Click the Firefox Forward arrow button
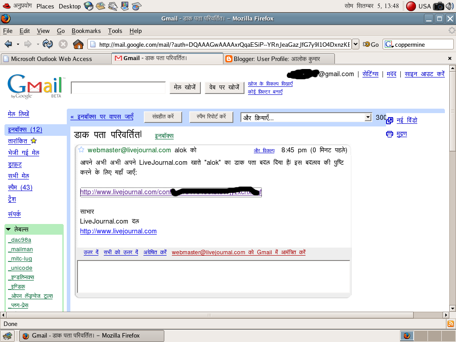The height and width of the screenshot is (342, 456). click(28, 44)
